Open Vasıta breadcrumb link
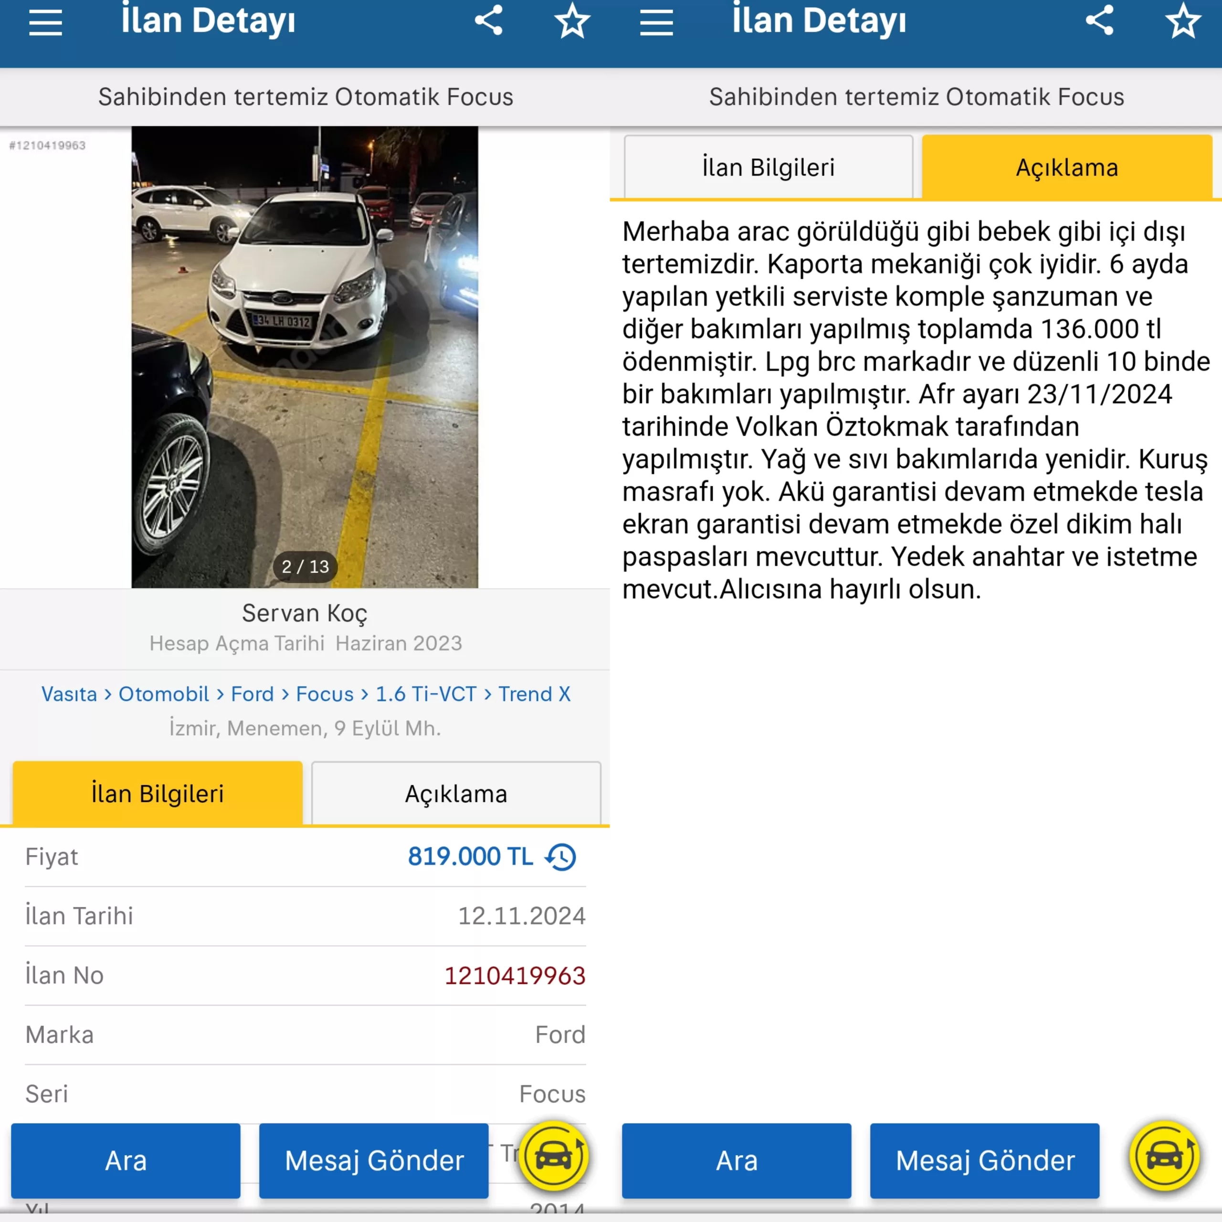This screenshot has width=1222, height=1222. tap(69, 694)
